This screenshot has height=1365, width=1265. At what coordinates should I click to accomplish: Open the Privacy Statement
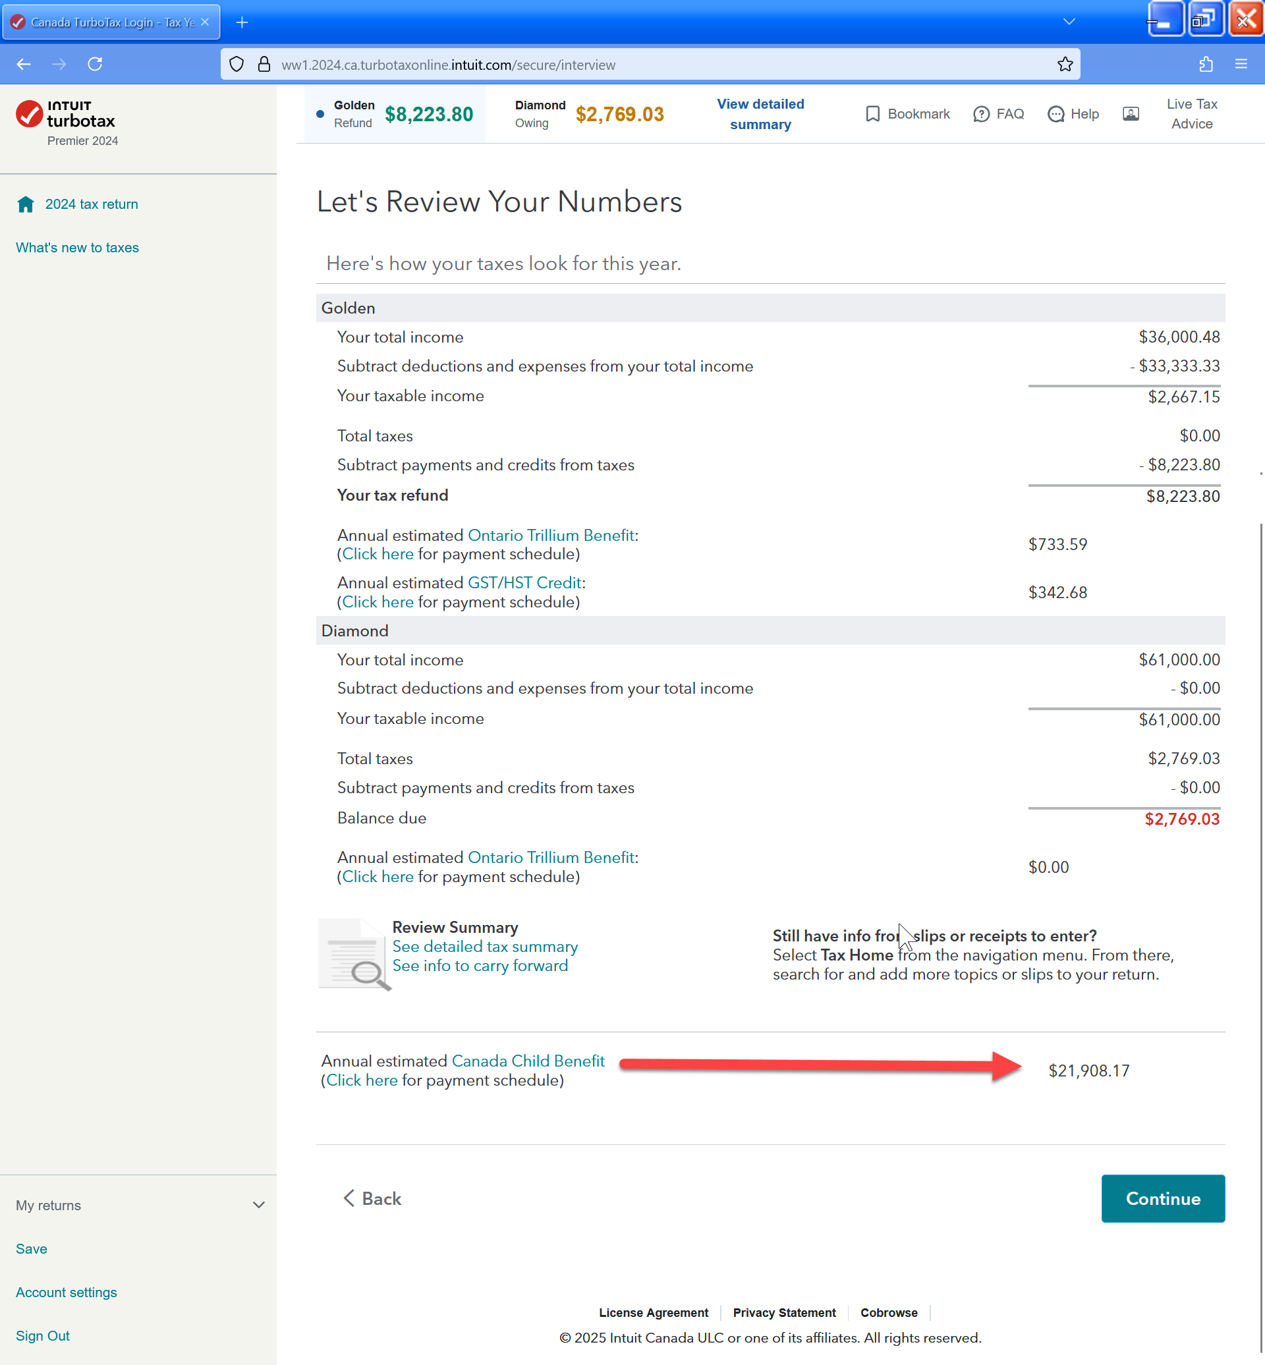coord(785,1312)
